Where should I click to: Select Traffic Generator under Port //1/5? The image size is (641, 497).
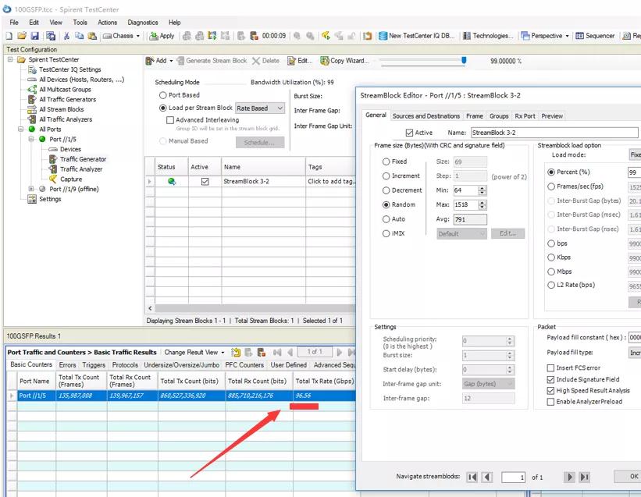[83, 159]
